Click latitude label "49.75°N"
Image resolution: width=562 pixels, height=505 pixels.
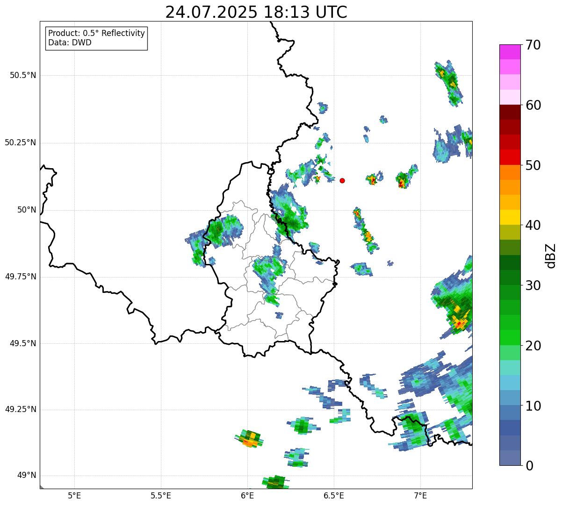tap(20, 277)
